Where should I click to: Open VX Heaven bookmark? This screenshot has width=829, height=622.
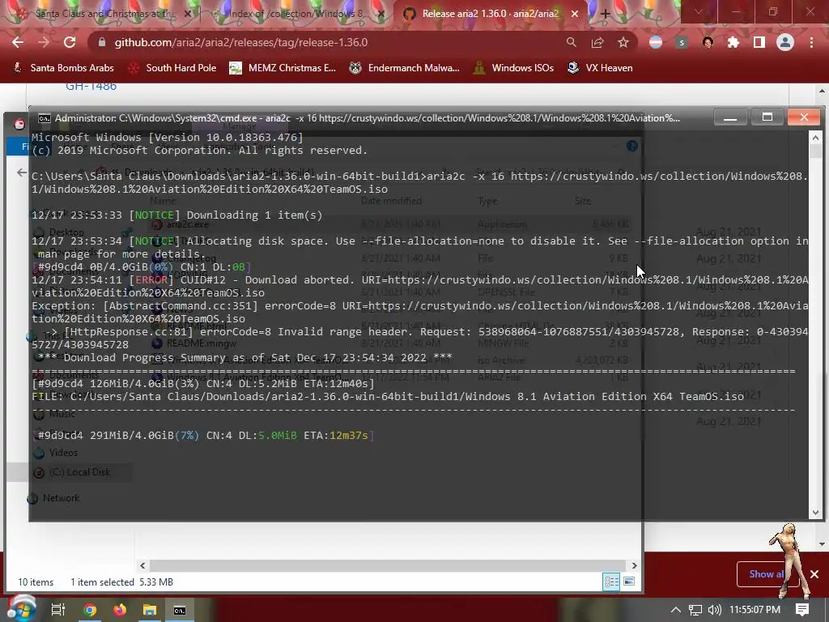(x=600, y=68)
